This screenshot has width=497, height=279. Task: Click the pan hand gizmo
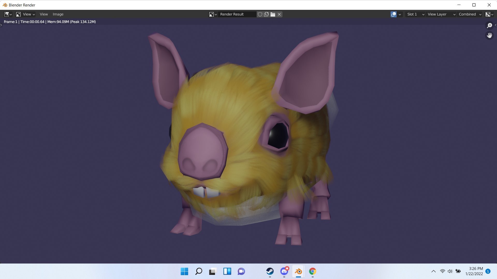coord(489,35)
